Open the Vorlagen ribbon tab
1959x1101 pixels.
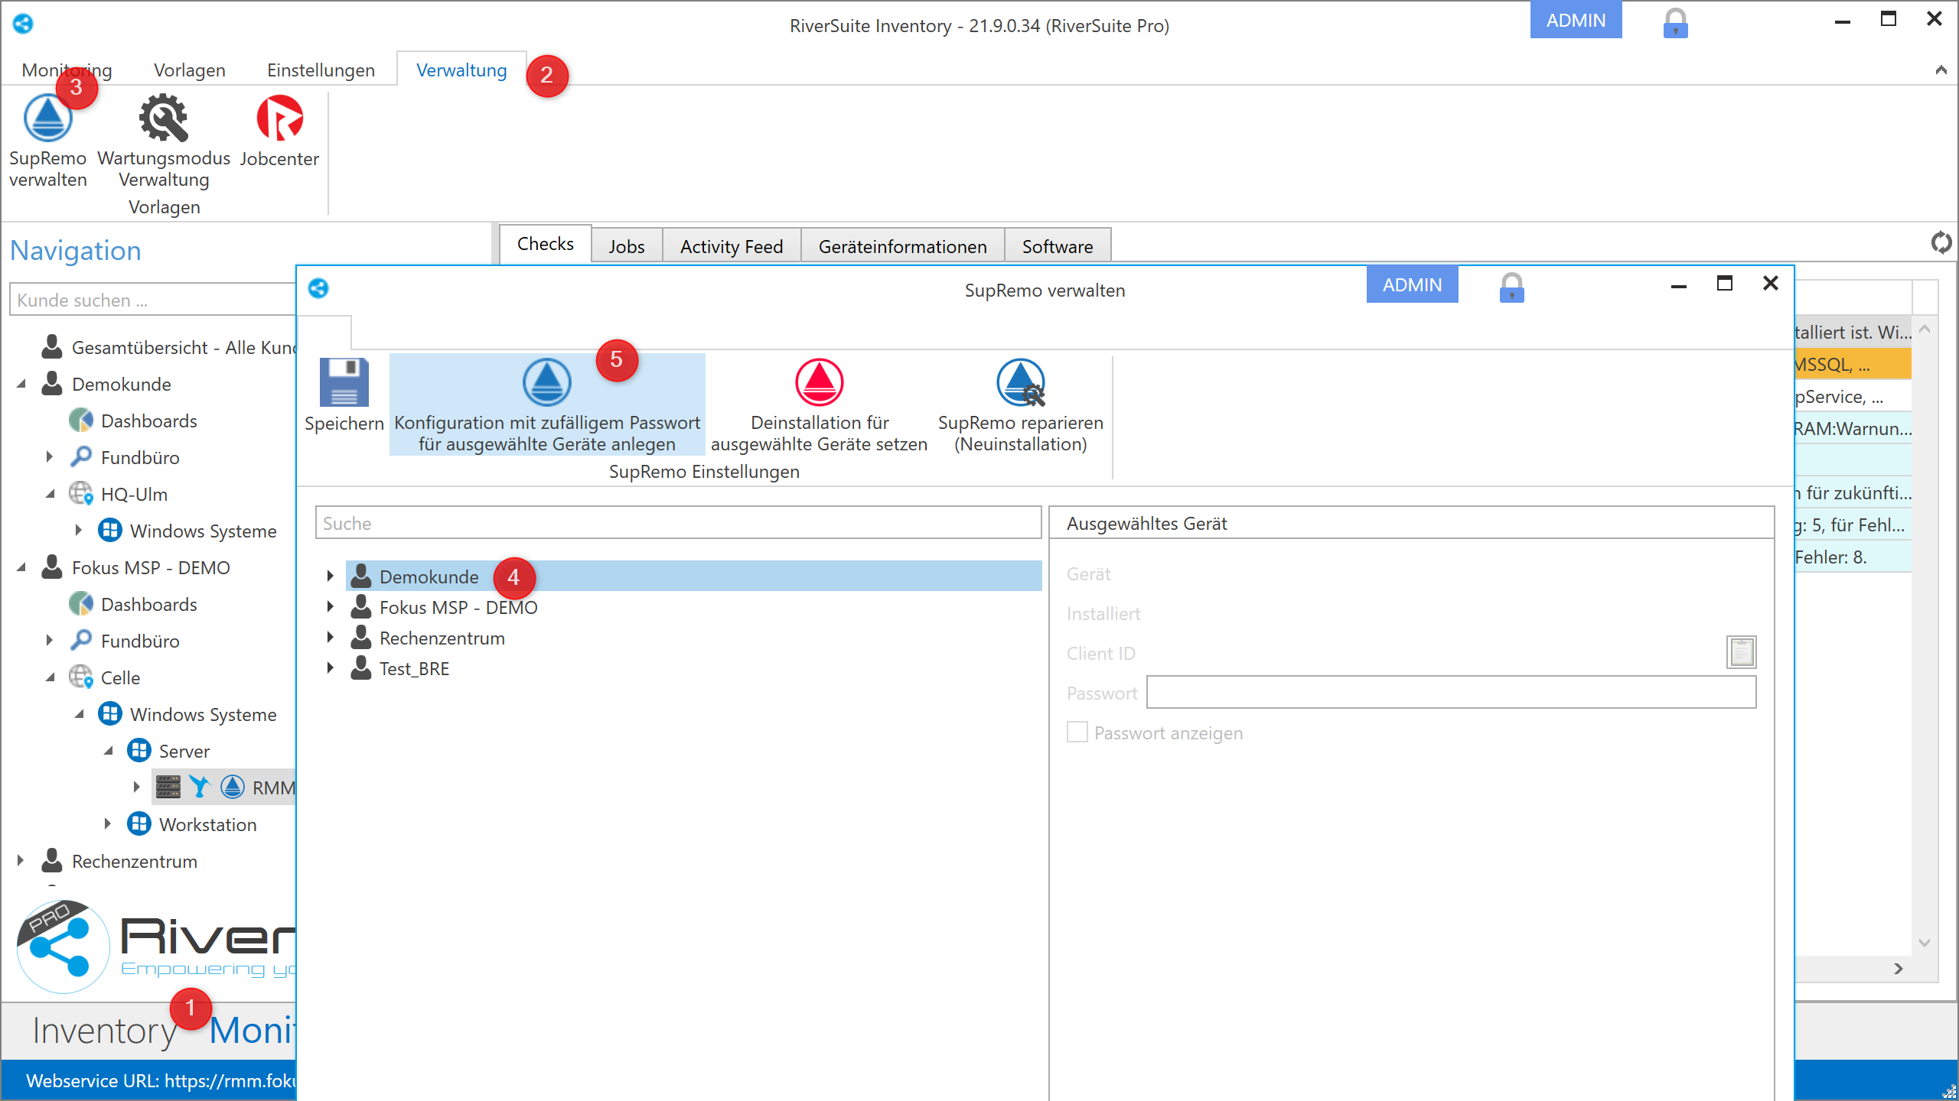click(189, 70)
